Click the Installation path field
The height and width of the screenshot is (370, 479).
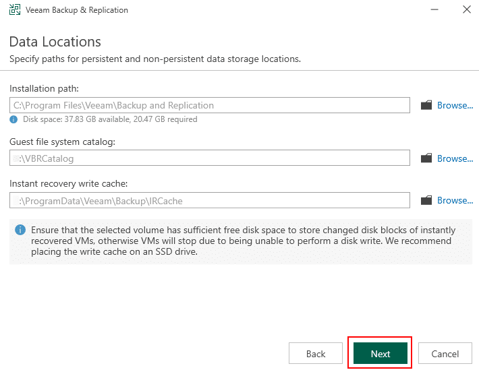point(210,105)
